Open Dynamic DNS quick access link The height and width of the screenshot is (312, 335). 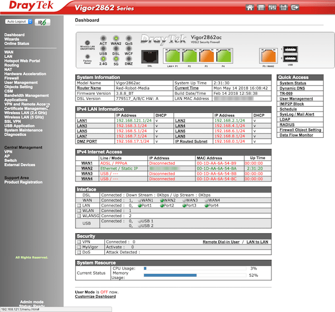292,88
